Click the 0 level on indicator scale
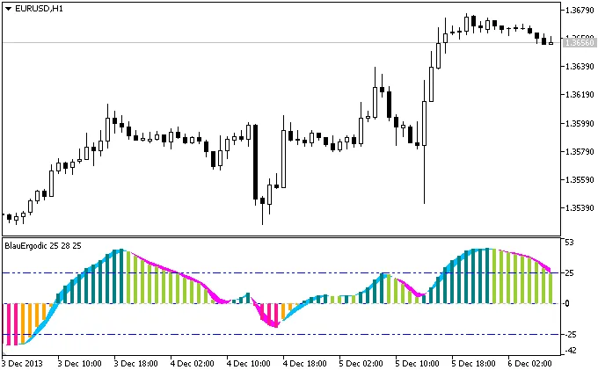Viewport: 598px width, 370px height. coord(567,303)
